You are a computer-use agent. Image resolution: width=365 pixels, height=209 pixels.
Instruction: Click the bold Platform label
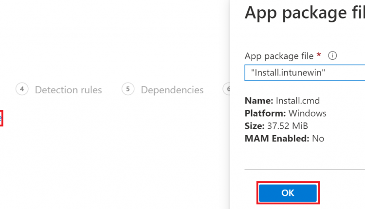click(265, 114)
